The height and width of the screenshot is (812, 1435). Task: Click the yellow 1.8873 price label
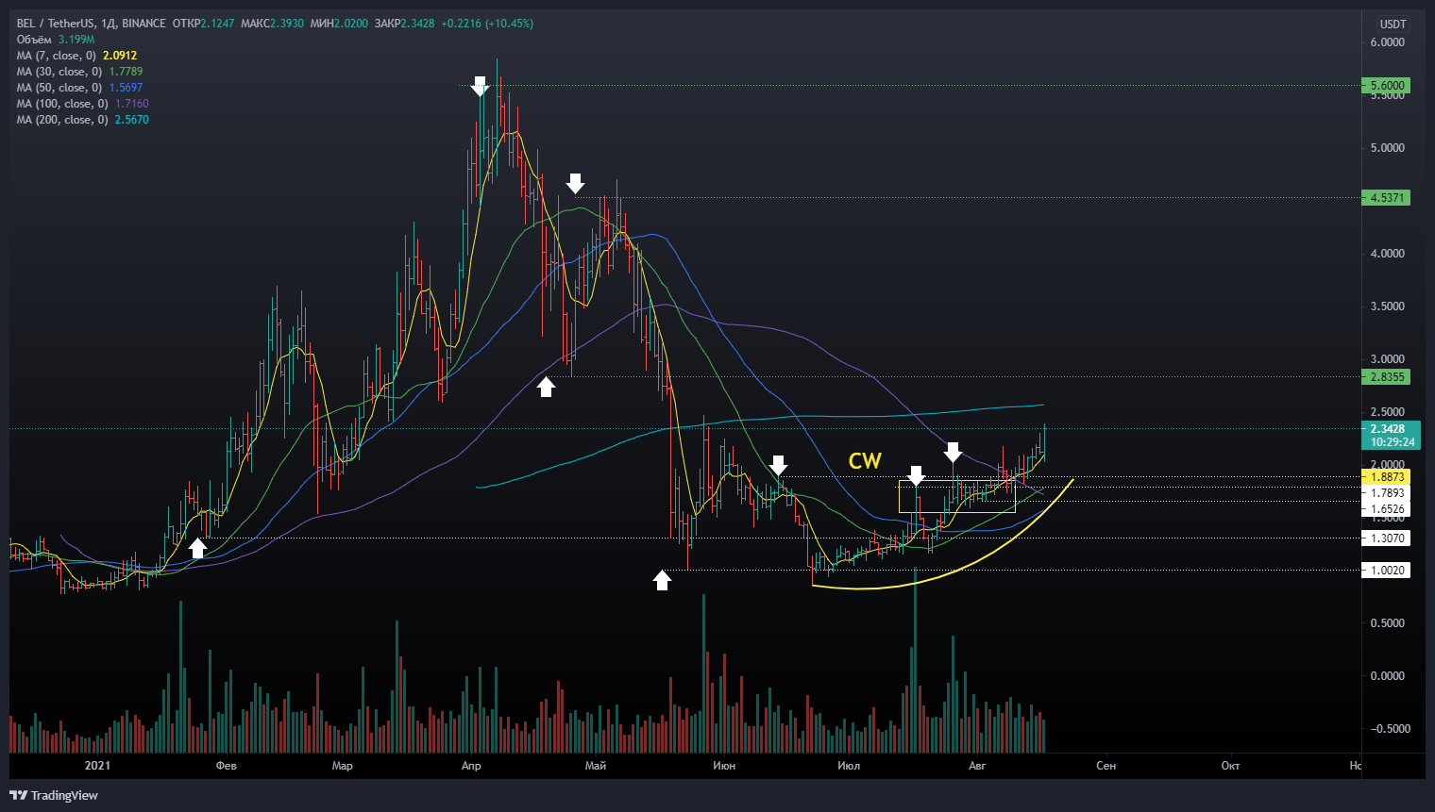click(x=1387, y=477)
